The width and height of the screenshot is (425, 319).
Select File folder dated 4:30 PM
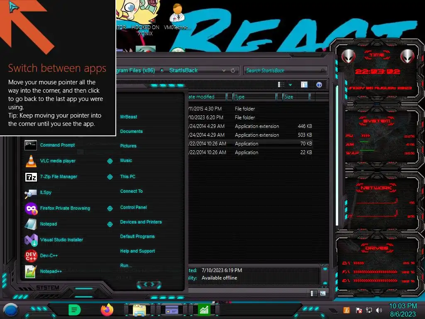pyautogui.click(x=250, y=109)
